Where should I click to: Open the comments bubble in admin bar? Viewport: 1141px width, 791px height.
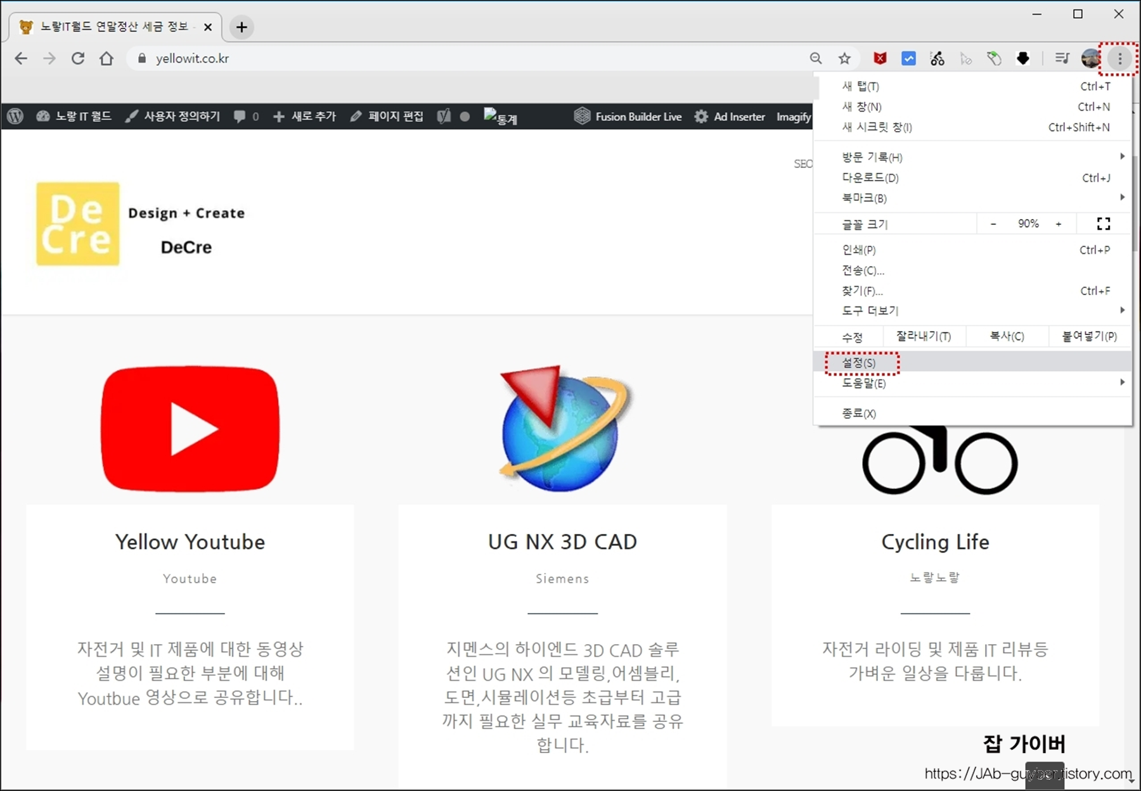246,117
